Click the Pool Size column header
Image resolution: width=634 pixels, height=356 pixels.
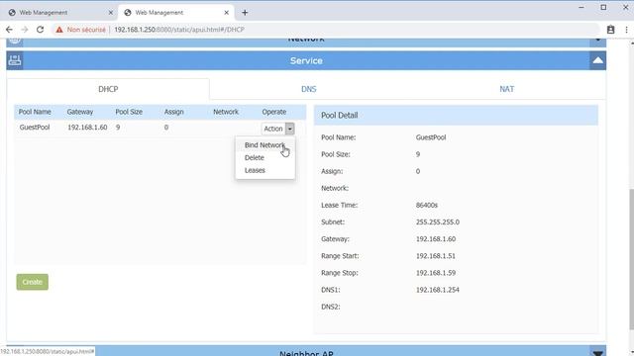(129, 112)
